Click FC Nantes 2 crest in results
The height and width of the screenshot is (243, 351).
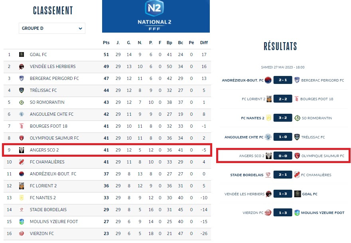point(269,118)
